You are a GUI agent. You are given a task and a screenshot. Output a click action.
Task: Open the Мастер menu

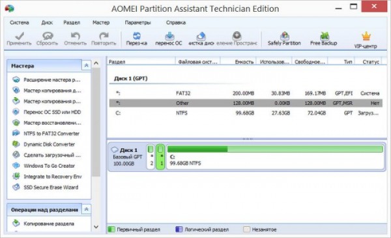[101, 22]
